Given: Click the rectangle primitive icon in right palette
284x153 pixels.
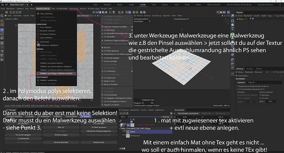Looking at the screenshot, I should coord(233,21).
